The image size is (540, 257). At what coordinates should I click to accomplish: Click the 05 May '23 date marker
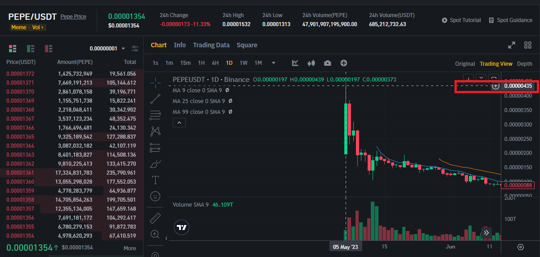pos(346,247)
